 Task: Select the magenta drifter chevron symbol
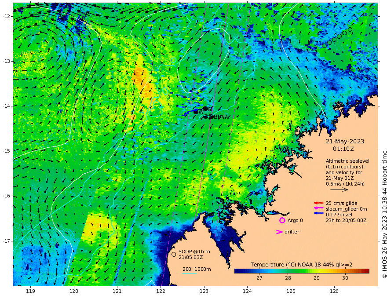279,232
